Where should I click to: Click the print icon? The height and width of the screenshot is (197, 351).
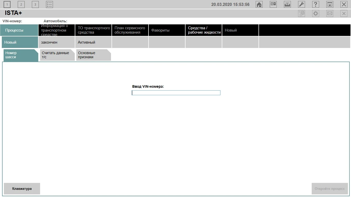[287, 4]
